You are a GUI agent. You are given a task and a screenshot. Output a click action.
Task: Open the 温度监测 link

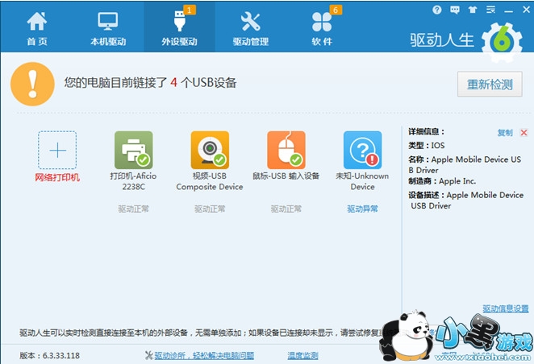tap(302, 355)
